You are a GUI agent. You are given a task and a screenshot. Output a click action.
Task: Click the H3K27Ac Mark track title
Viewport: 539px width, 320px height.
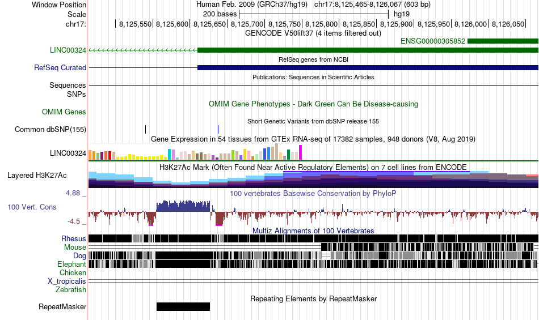click(313, 168)
